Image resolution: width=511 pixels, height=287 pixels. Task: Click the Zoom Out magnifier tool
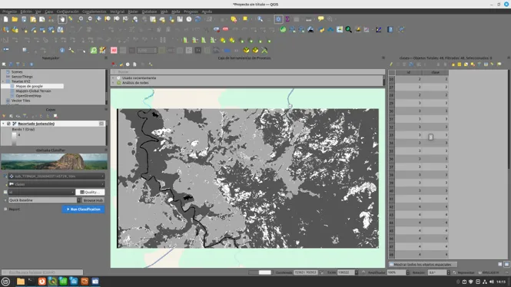[x=90, y=19]
